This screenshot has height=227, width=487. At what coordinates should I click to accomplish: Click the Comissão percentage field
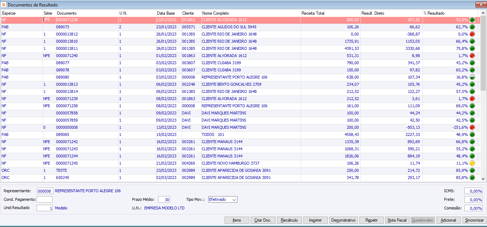pos(474,208)
